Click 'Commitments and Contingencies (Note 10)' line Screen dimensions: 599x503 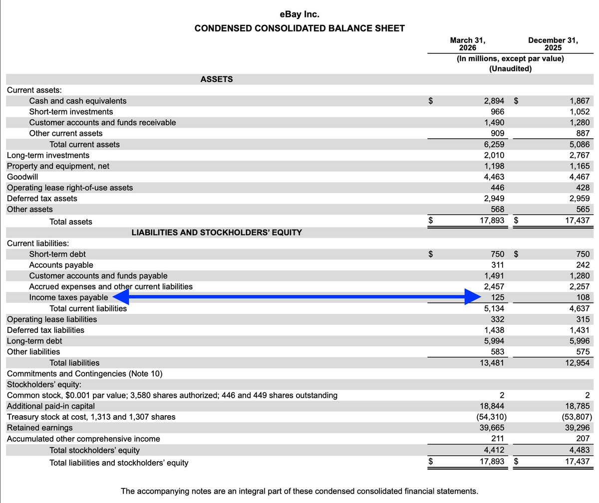pos(85,374)
